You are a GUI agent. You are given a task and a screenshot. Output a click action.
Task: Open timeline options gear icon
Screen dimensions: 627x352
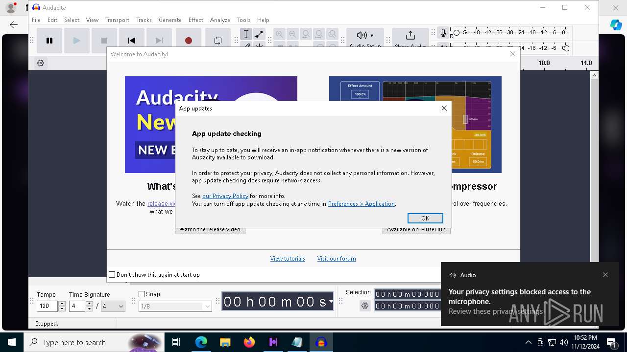tap(41, 63)
